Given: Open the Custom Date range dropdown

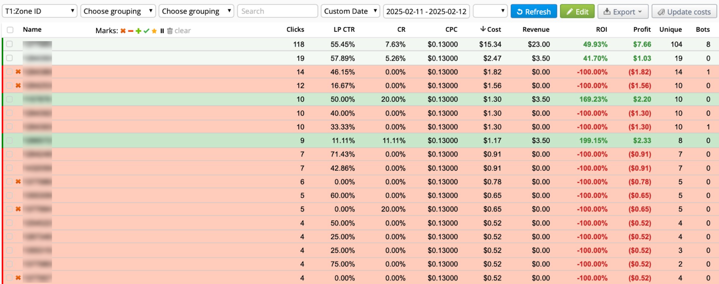Looking at the screenshot, I should click(350, 11).
